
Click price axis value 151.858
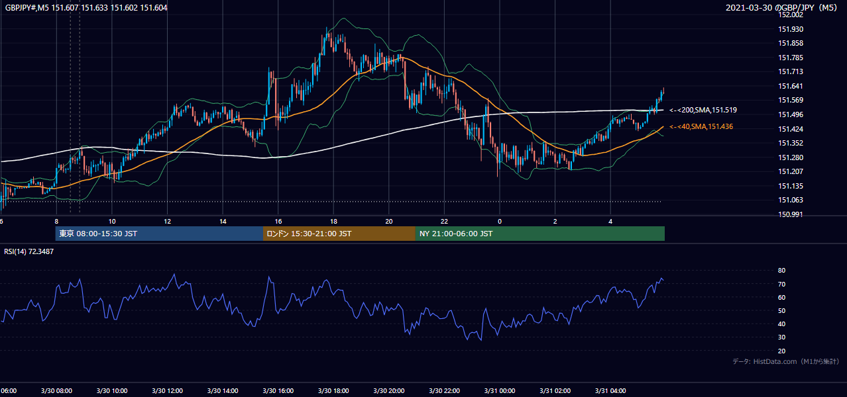[x=790, y=43]
